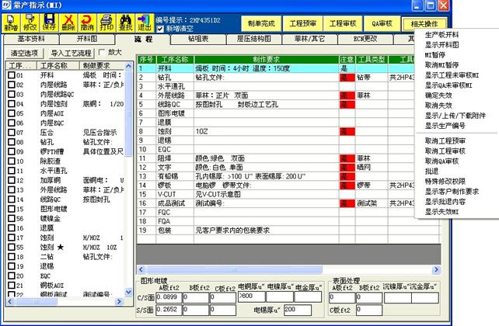Collapse the 相关操作 dropdown button

pyautogui.click(x=442, y=23)
